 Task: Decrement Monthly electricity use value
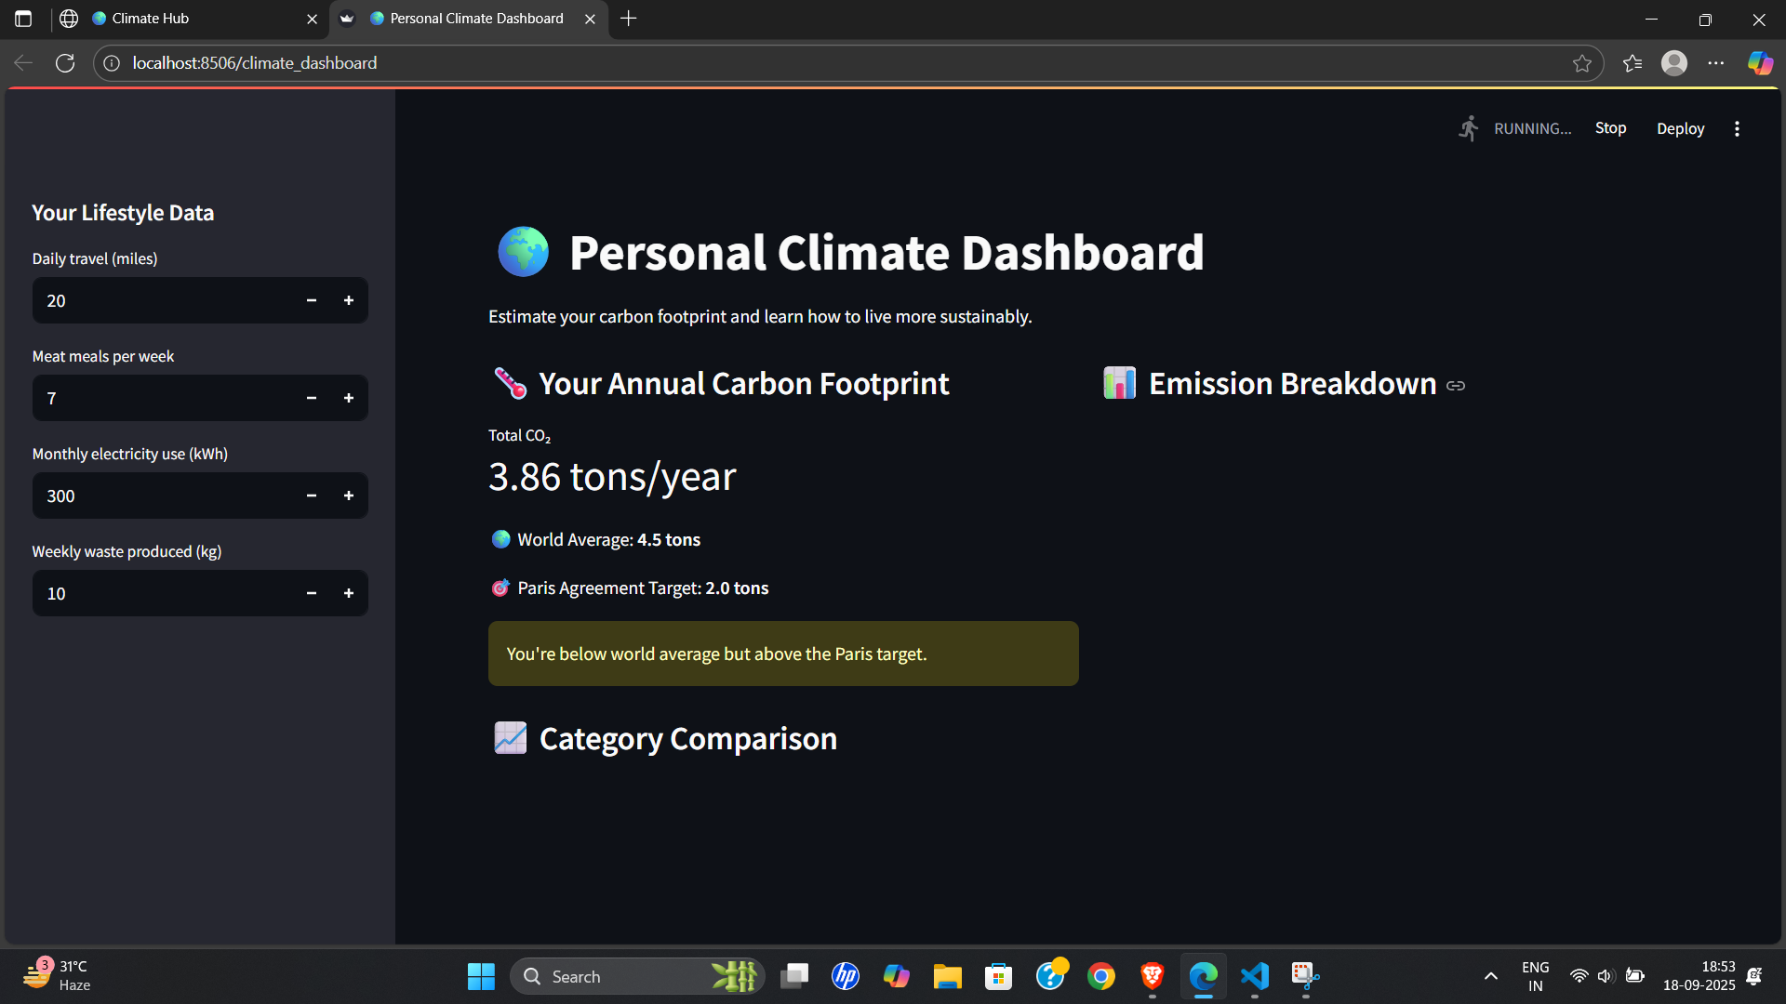[x=312, y=495]
